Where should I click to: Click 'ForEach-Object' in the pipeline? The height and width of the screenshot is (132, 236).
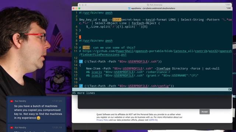pos(144,23)
